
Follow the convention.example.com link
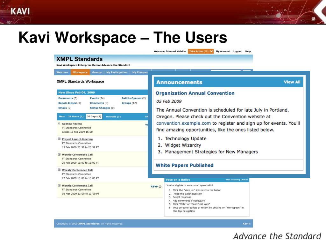tap(183, 123)
